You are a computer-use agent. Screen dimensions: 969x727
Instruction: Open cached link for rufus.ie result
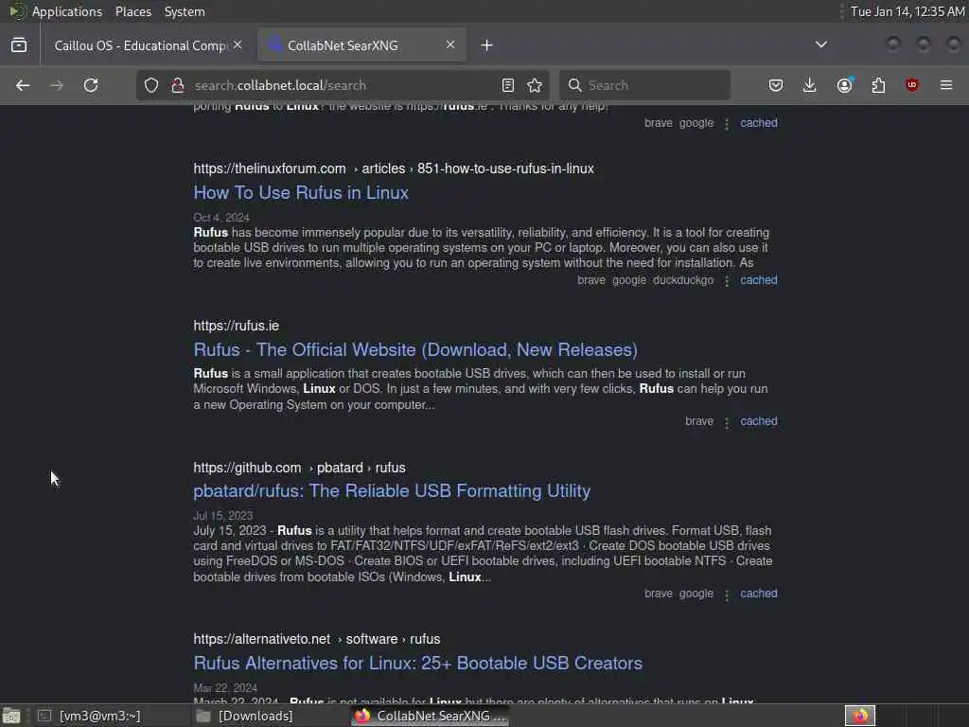tap(759, 421)
